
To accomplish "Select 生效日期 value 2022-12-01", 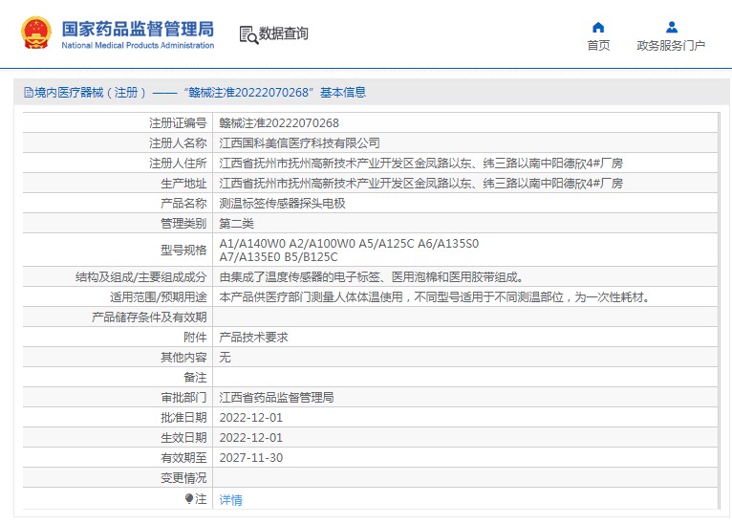I will 251,438.
